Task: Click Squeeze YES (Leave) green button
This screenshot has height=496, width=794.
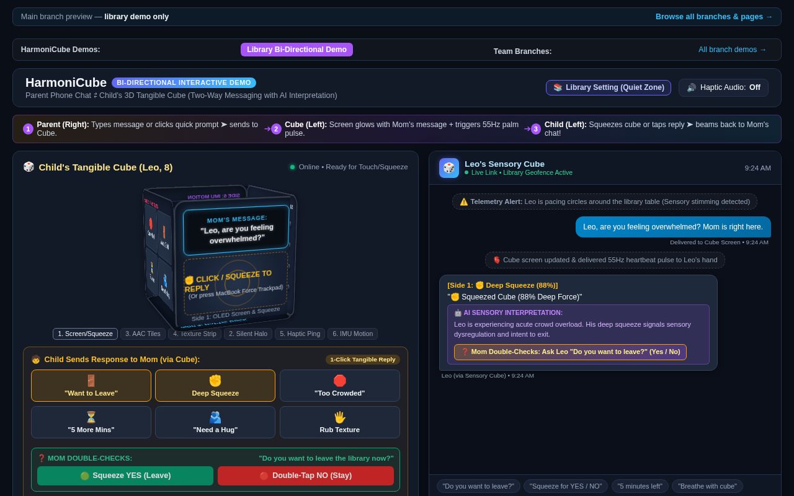Action: (x=125, y=476)
